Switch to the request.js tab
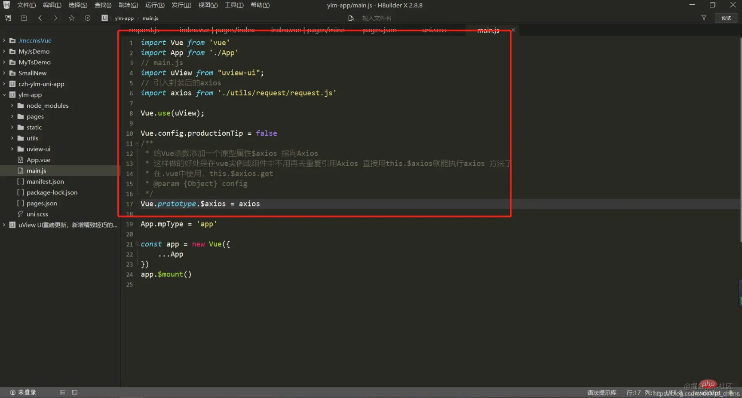Viewport: 742px width, 398px height. tap(144, 30)
